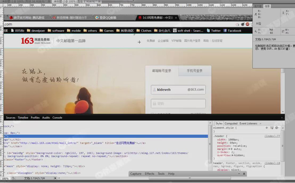Click the 163 NetEase mail logo
295x183 pixels.
click(35, 41)
